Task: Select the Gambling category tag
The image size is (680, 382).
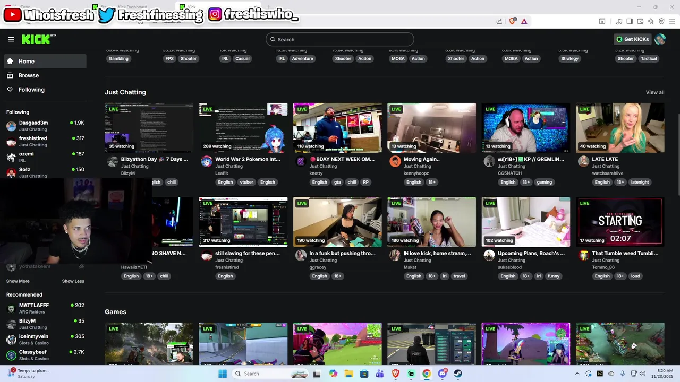Action: tap(118, 58)
